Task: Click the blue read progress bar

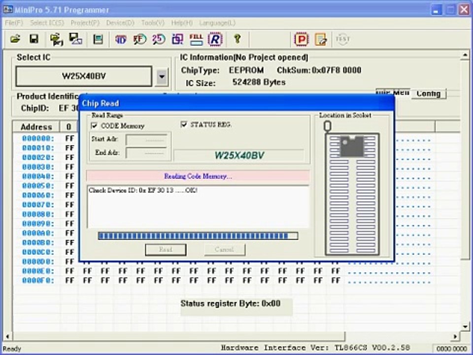Action: [x=198, y=236]
